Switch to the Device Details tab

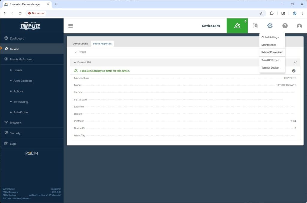coord(80,44)
